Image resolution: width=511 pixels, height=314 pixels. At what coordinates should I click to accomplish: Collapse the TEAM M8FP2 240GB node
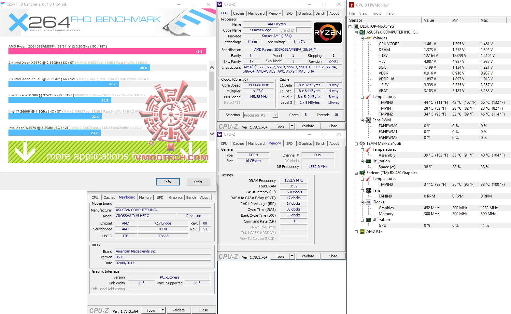coord(356,144)
